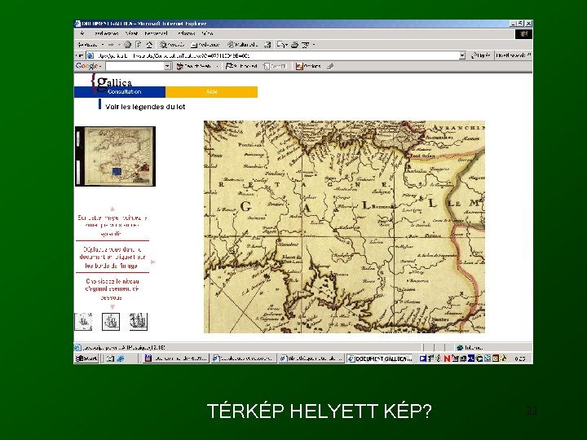
Task: Open the Search Web dropdown arrow
Action: 217,67
